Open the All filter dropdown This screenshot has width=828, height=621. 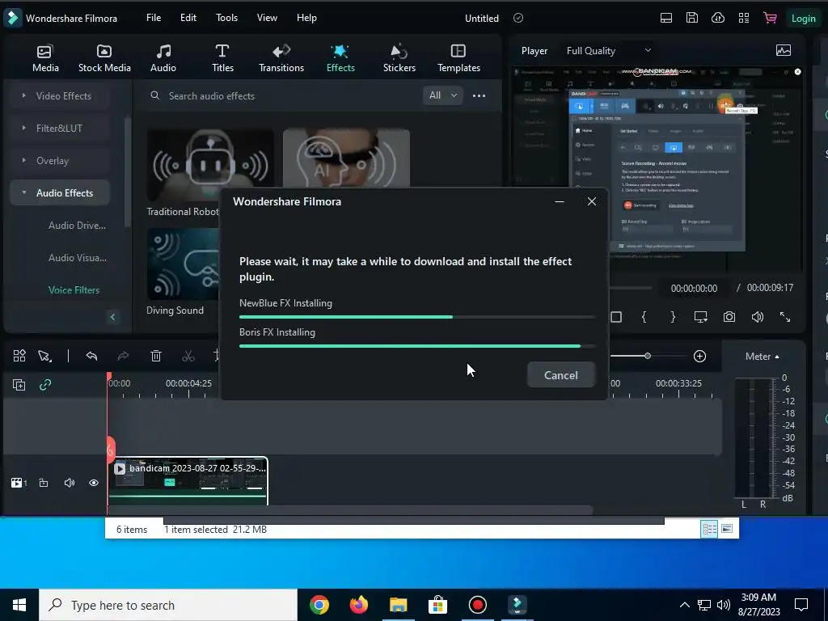coord(442,95)
